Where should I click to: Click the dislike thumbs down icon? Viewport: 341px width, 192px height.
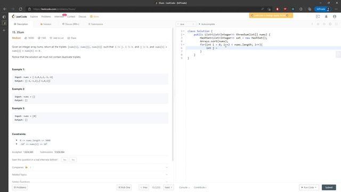39,38
